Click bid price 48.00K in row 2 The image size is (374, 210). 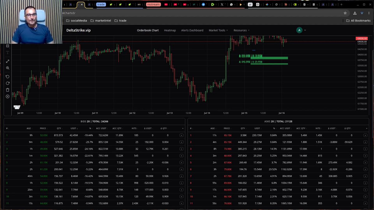(x=44, y=142)
